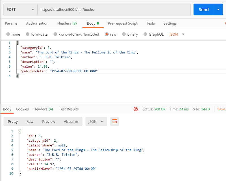226x181 pixels.
Task: Select none as the body type
Action: [8, 34]
